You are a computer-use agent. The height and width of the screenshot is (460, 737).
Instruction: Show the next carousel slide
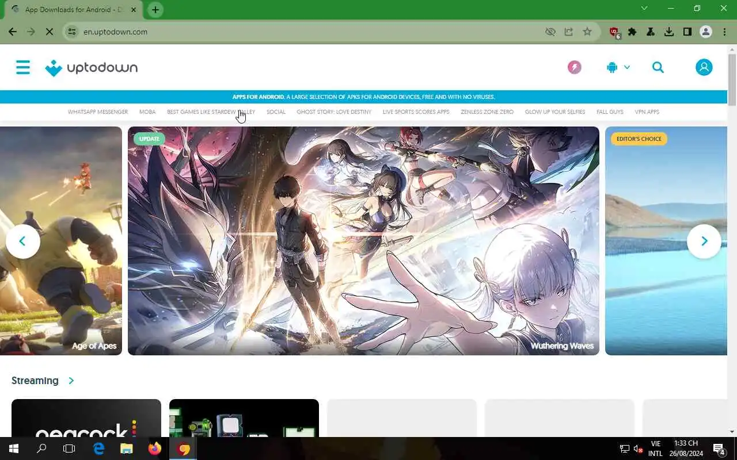[704, 241]
